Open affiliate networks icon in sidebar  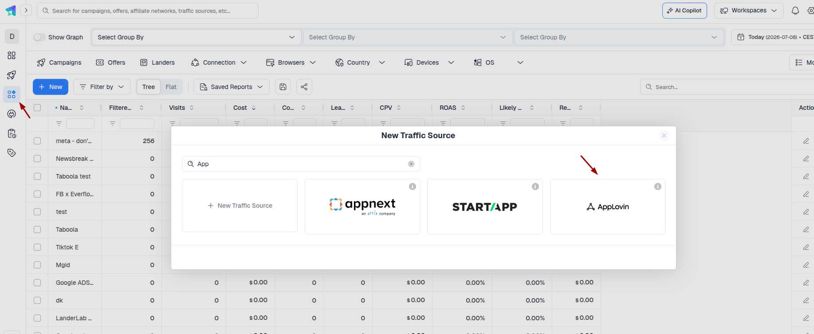(x=12, y=114)
